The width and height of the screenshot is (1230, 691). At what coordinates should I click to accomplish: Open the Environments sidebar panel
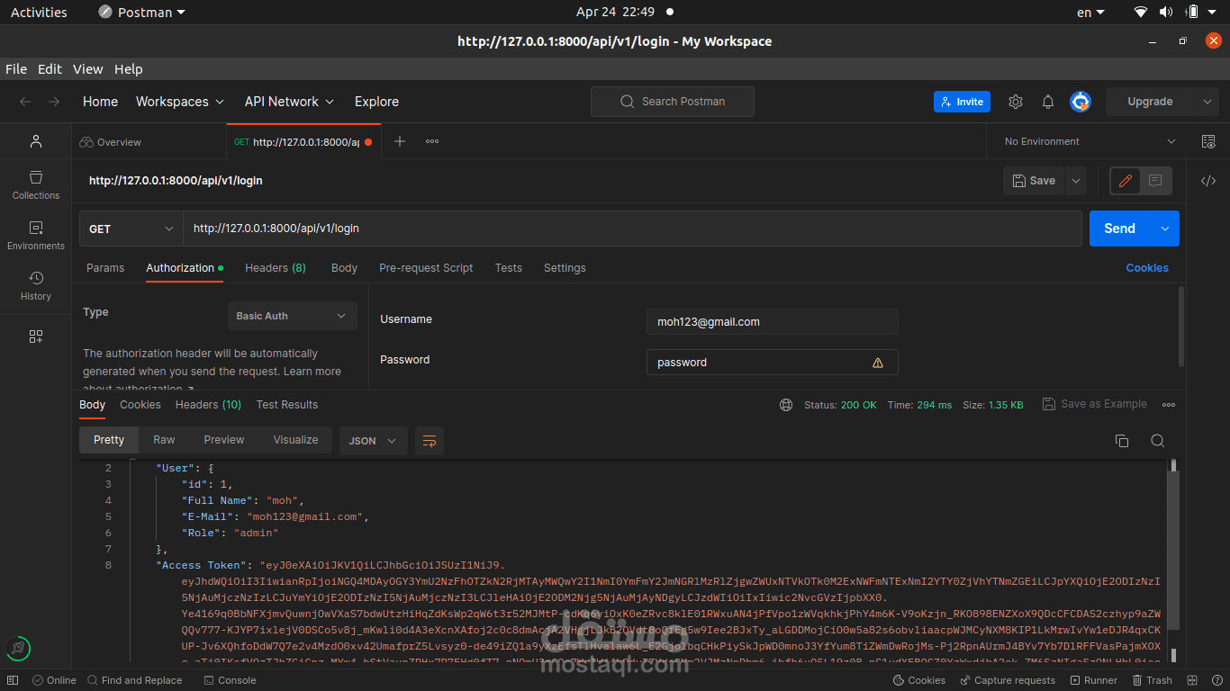click(36, 235)
